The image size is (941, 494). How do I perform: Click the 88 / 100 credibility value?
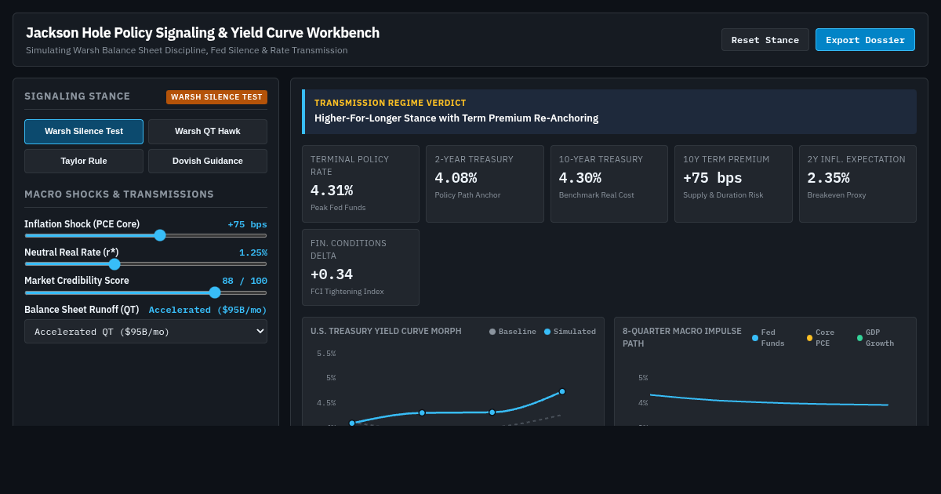tap(245, 281)
